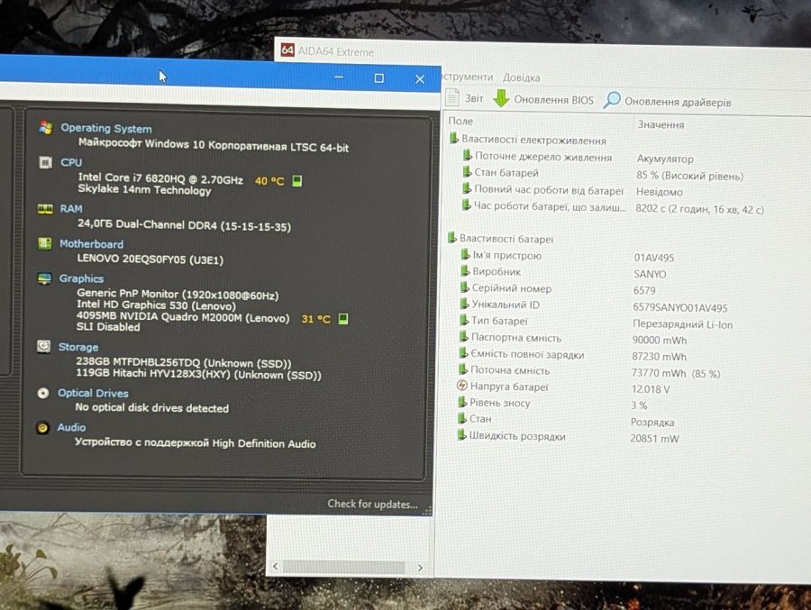Click the Intel Core i7 6820HQ text

(160, 178)
